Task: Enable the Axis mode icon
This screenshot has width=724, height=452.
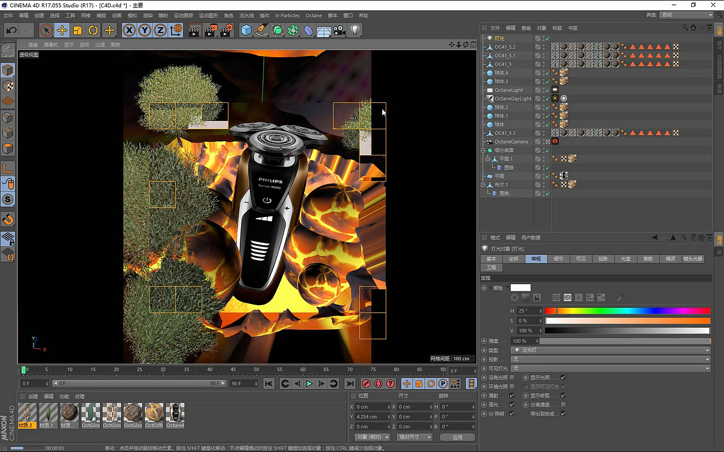Action: click(x=8, y=168)
